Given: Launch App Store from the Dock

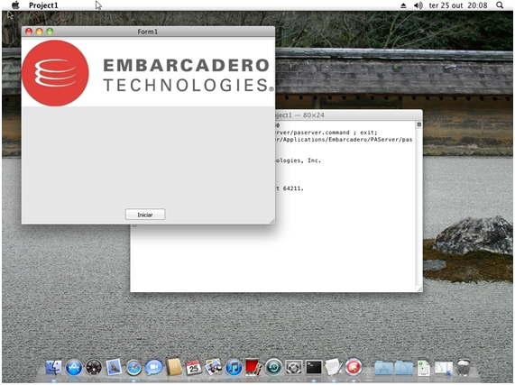Looking at the screenshot, I should 74,367.
